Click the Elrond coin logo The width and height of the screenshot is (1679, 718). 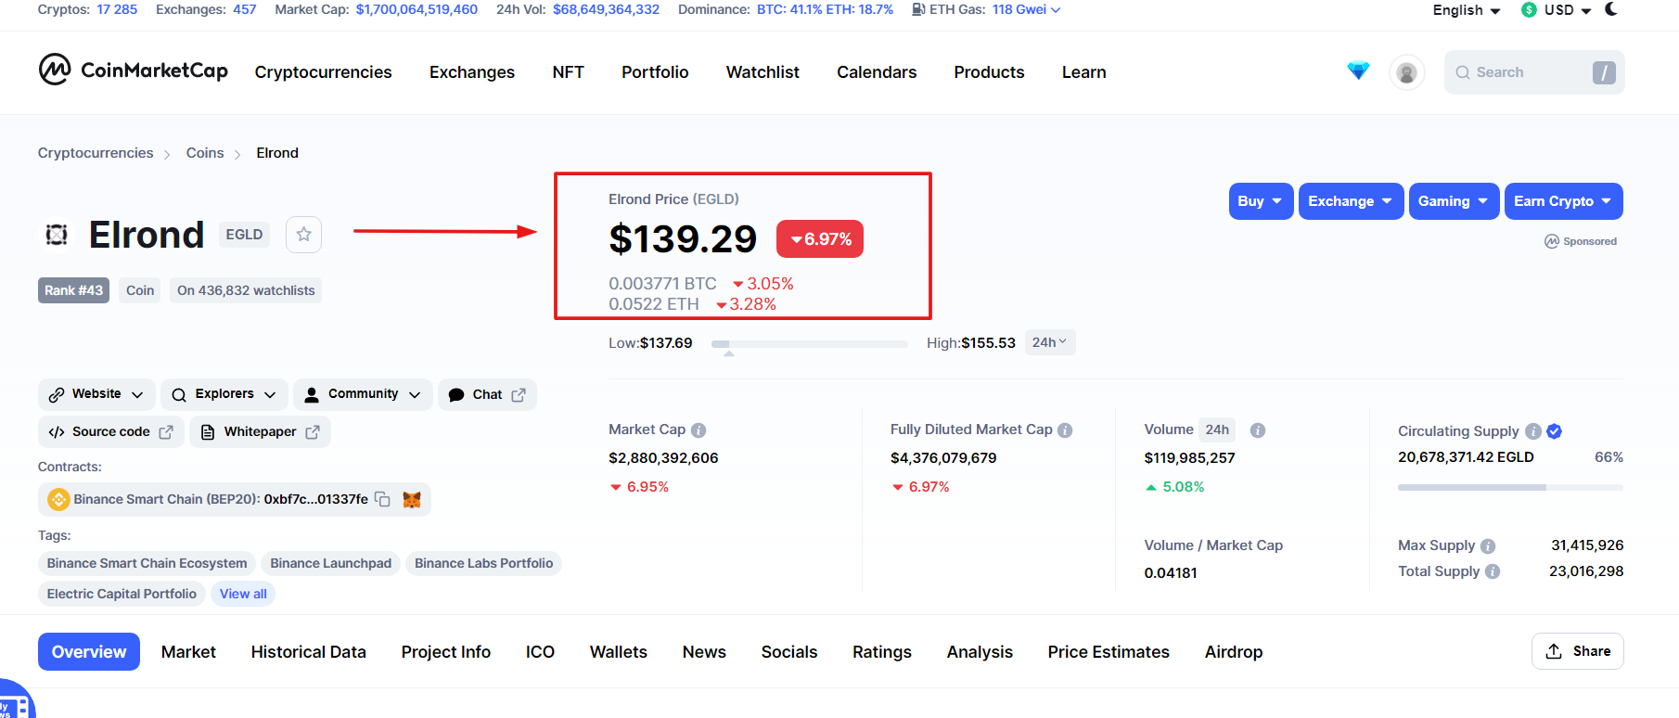point(57,235)
